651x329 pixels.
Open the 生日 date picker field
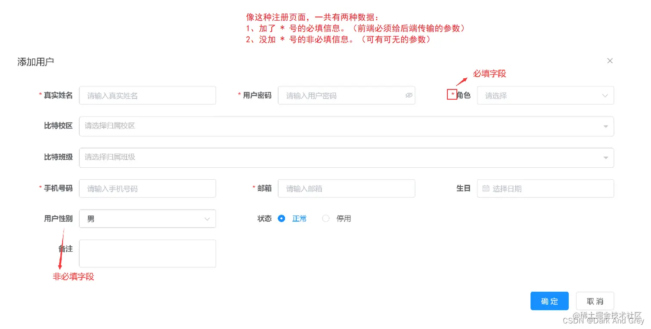(545, 188)
